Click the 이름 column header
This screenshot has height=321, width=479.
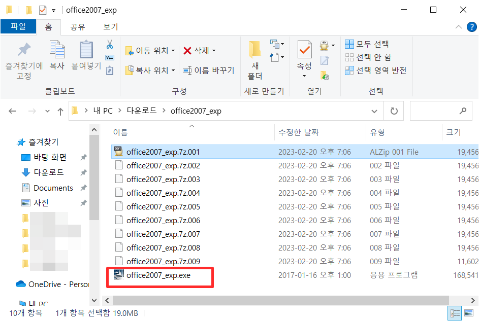[x=120, y=132]
